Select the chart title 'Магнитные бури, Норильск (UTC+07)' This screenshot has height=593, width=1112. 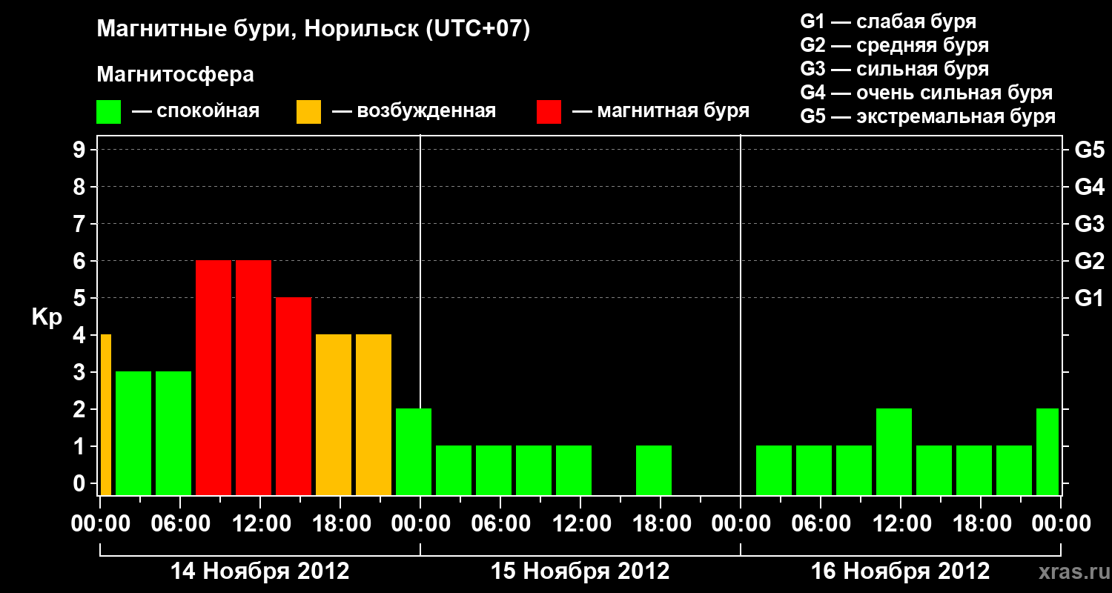tap(314, 30)
